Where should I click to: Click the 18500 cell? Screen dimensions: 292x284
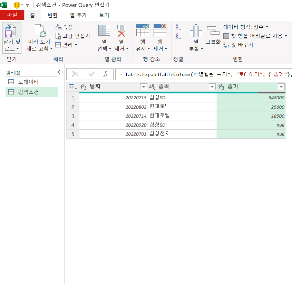point(251,116)
